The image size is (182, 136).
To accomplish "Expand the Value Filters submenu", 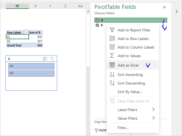I will tap(153, 118).
